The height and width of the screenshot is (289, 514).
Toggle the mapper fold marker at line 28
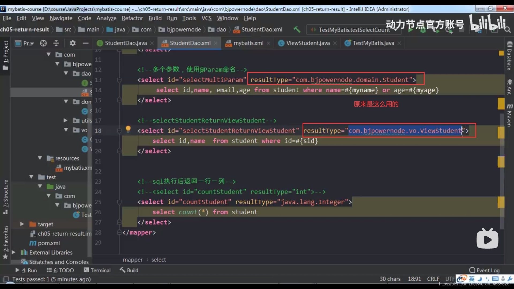(119, 232)
